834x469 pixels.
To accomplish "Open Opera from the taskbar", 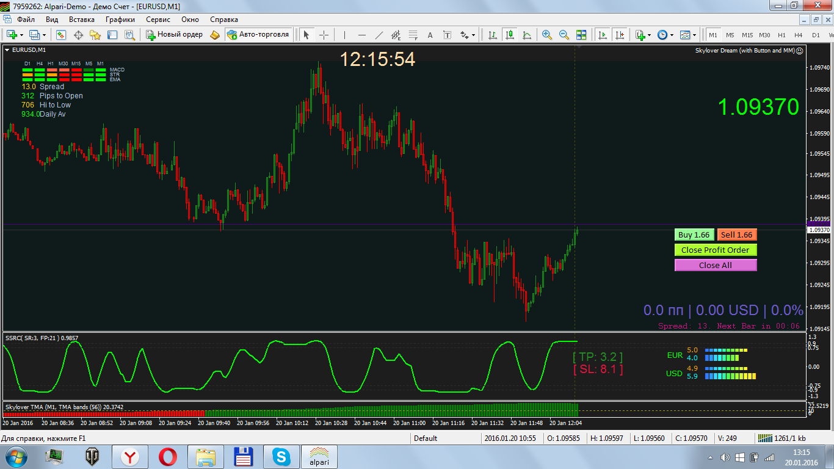I will coord(168,456).
